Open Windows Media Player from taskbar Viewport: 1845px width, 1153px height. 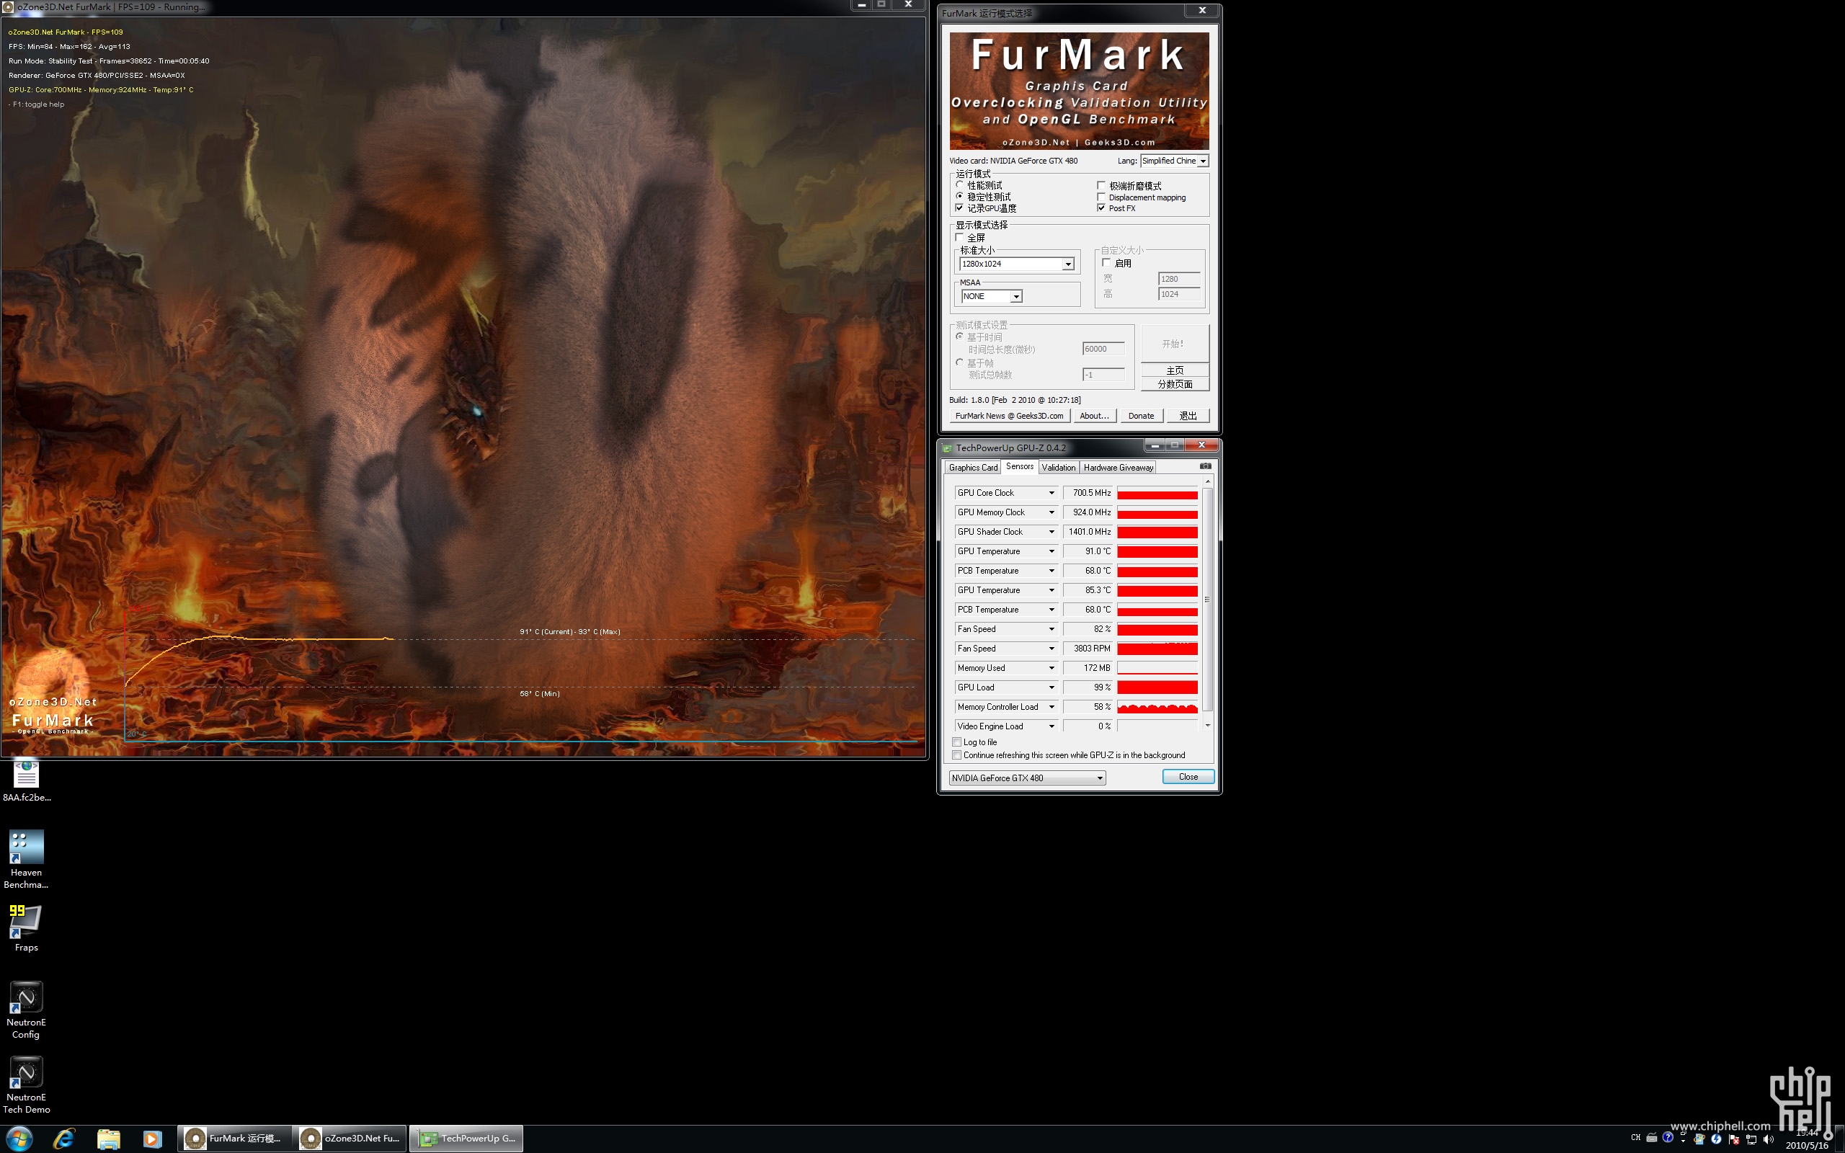pyautogui.click(x=153, y=1139)
